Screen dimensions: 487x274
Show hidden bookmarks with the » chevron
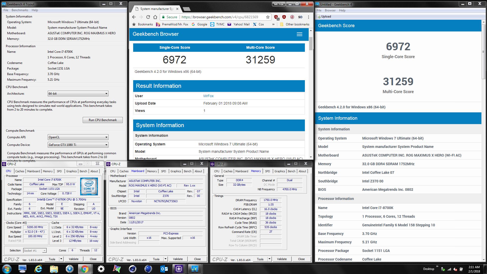(273, 24)
